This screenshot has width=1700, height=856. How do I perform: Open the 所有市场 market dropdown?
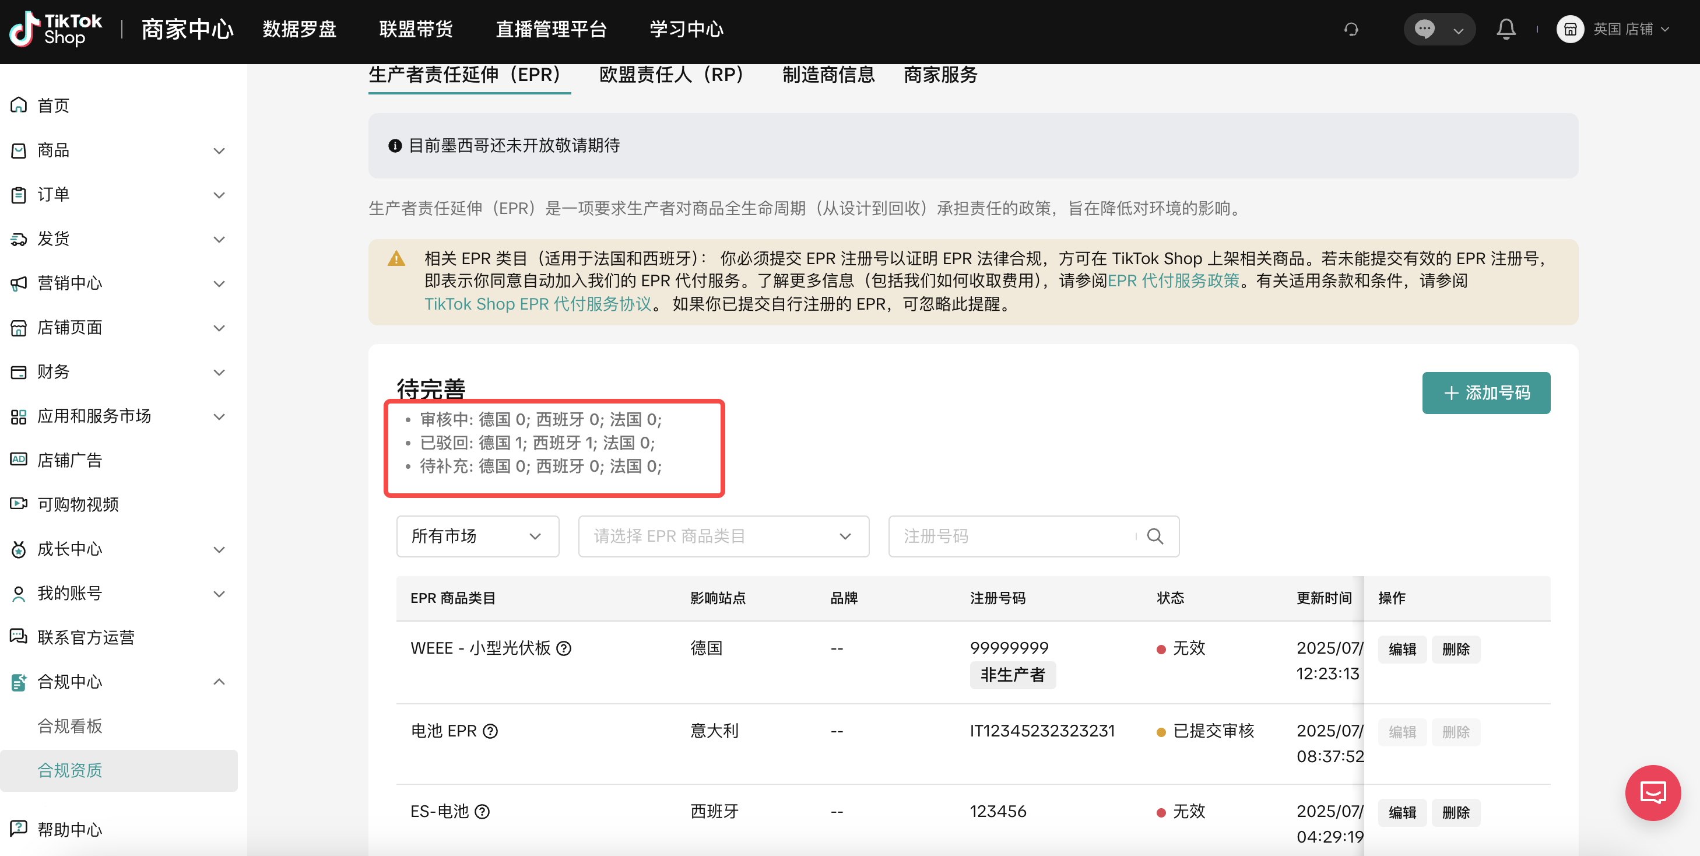[477, 536]
